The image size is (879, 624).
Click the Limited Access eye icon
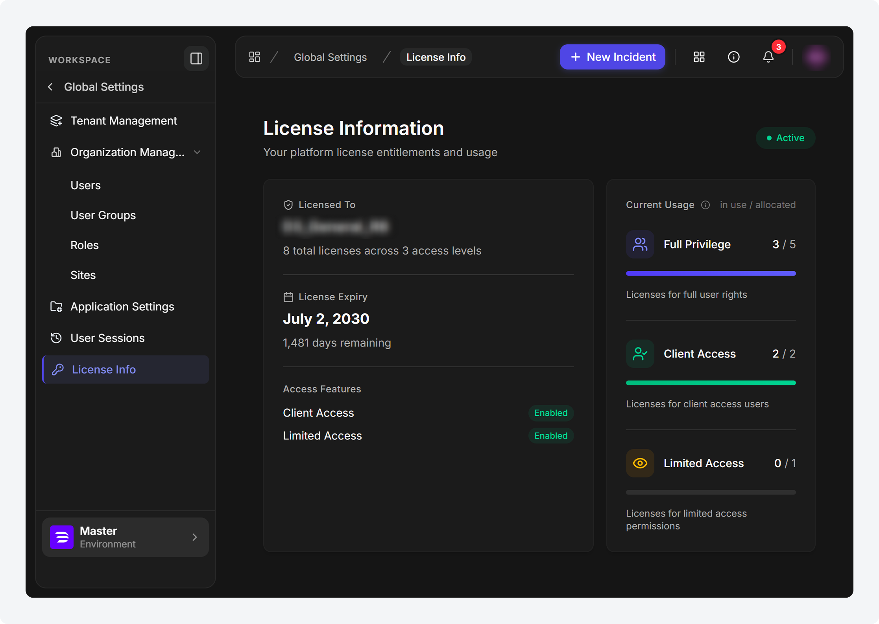tap(640, 463)
